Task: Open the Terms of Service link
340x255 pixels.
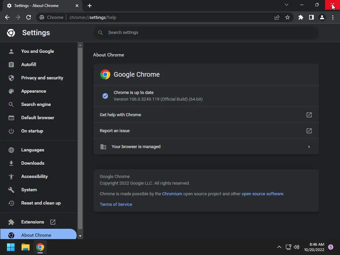Action: (116, 204)
